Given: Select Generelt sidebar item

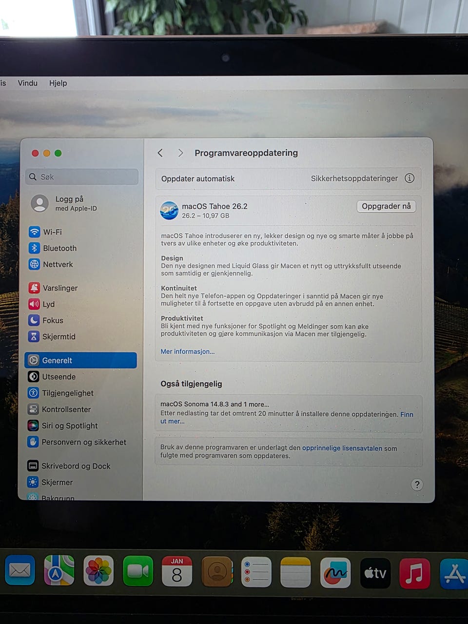Looking at the screenshot, I should tap(80, 360).
